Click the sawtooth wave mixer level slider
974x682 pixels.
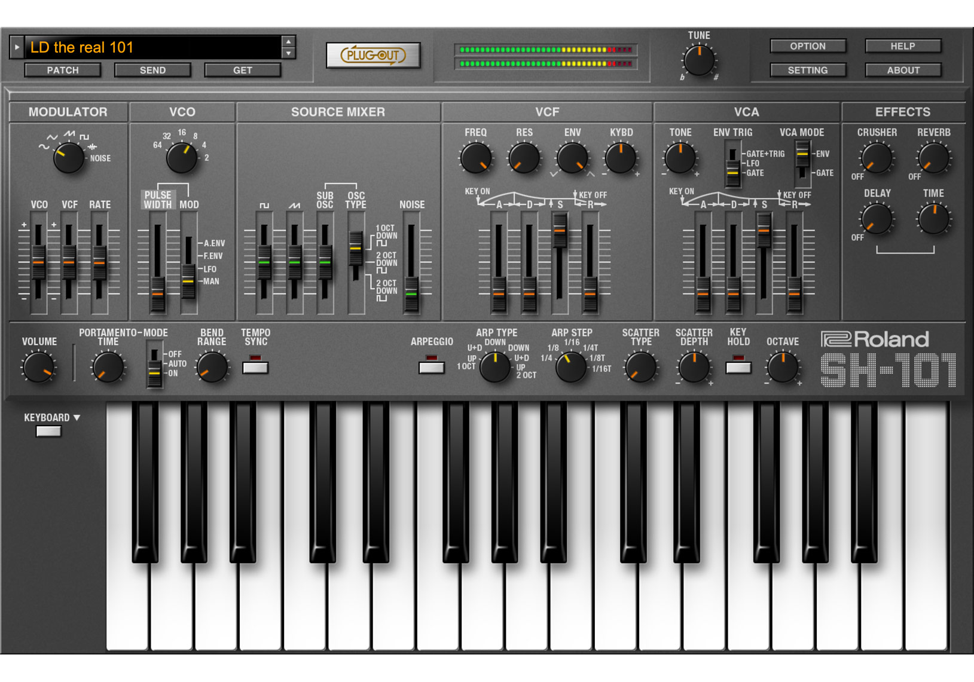pyautogui.click(x=294, y=262)
